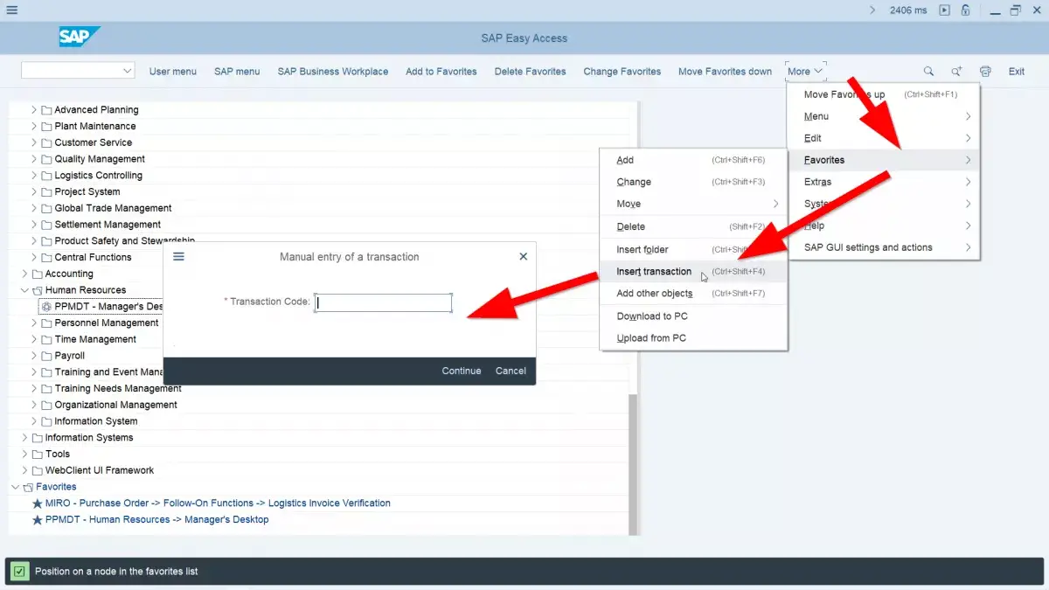Close the Manual entry of a transaction dialog
This screenshot has height=590, width=1049.
click(x=523, y=257)
